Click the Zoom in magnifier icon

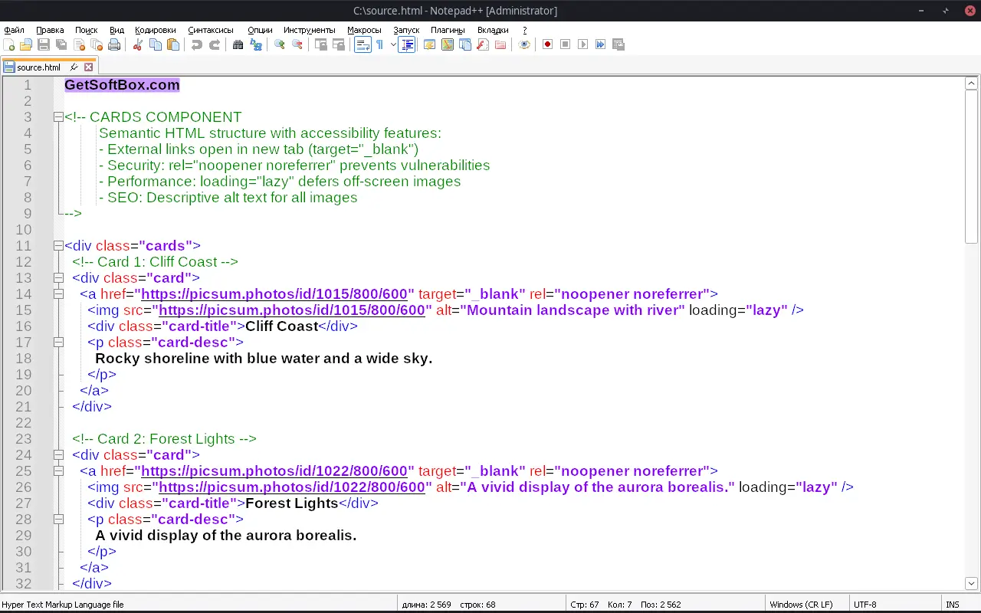(280, 44)
